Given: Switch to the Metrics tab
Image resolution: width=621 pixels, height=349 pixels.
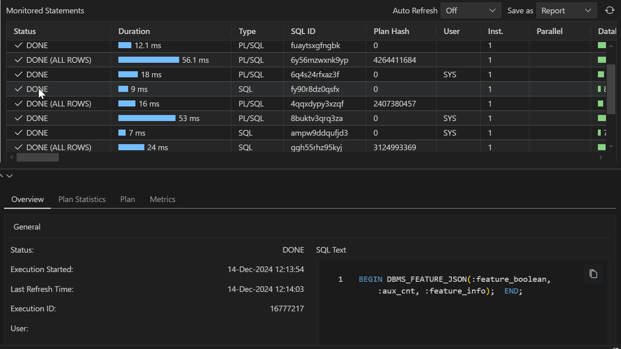Looking at the screenshot, I should pos(163,199).
